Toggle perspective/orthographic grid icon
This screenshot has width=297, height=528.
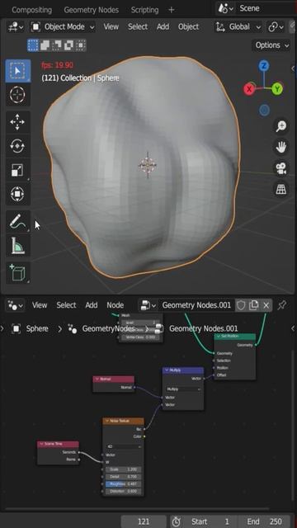point(280,189)
